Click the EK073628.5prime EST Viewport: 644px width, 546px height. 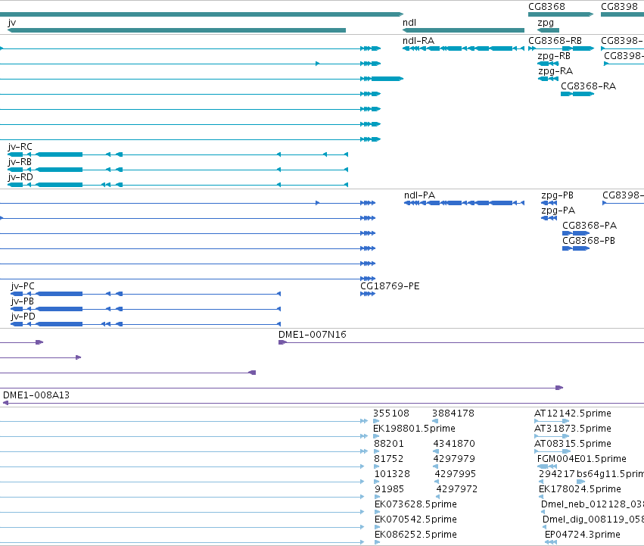[x=378, y=512]
